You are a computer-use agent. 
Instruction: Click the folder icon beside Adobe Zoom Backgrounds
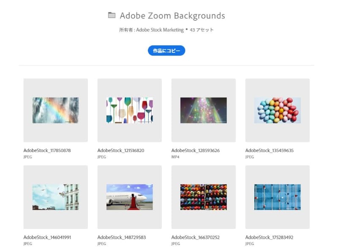(x=112, y=16)
